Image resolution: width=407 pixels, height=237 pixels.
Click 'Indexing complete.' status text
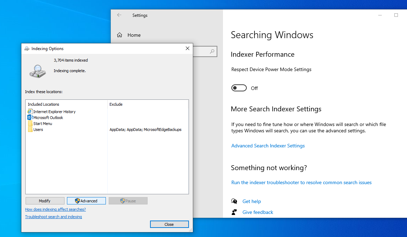[69, 70]
